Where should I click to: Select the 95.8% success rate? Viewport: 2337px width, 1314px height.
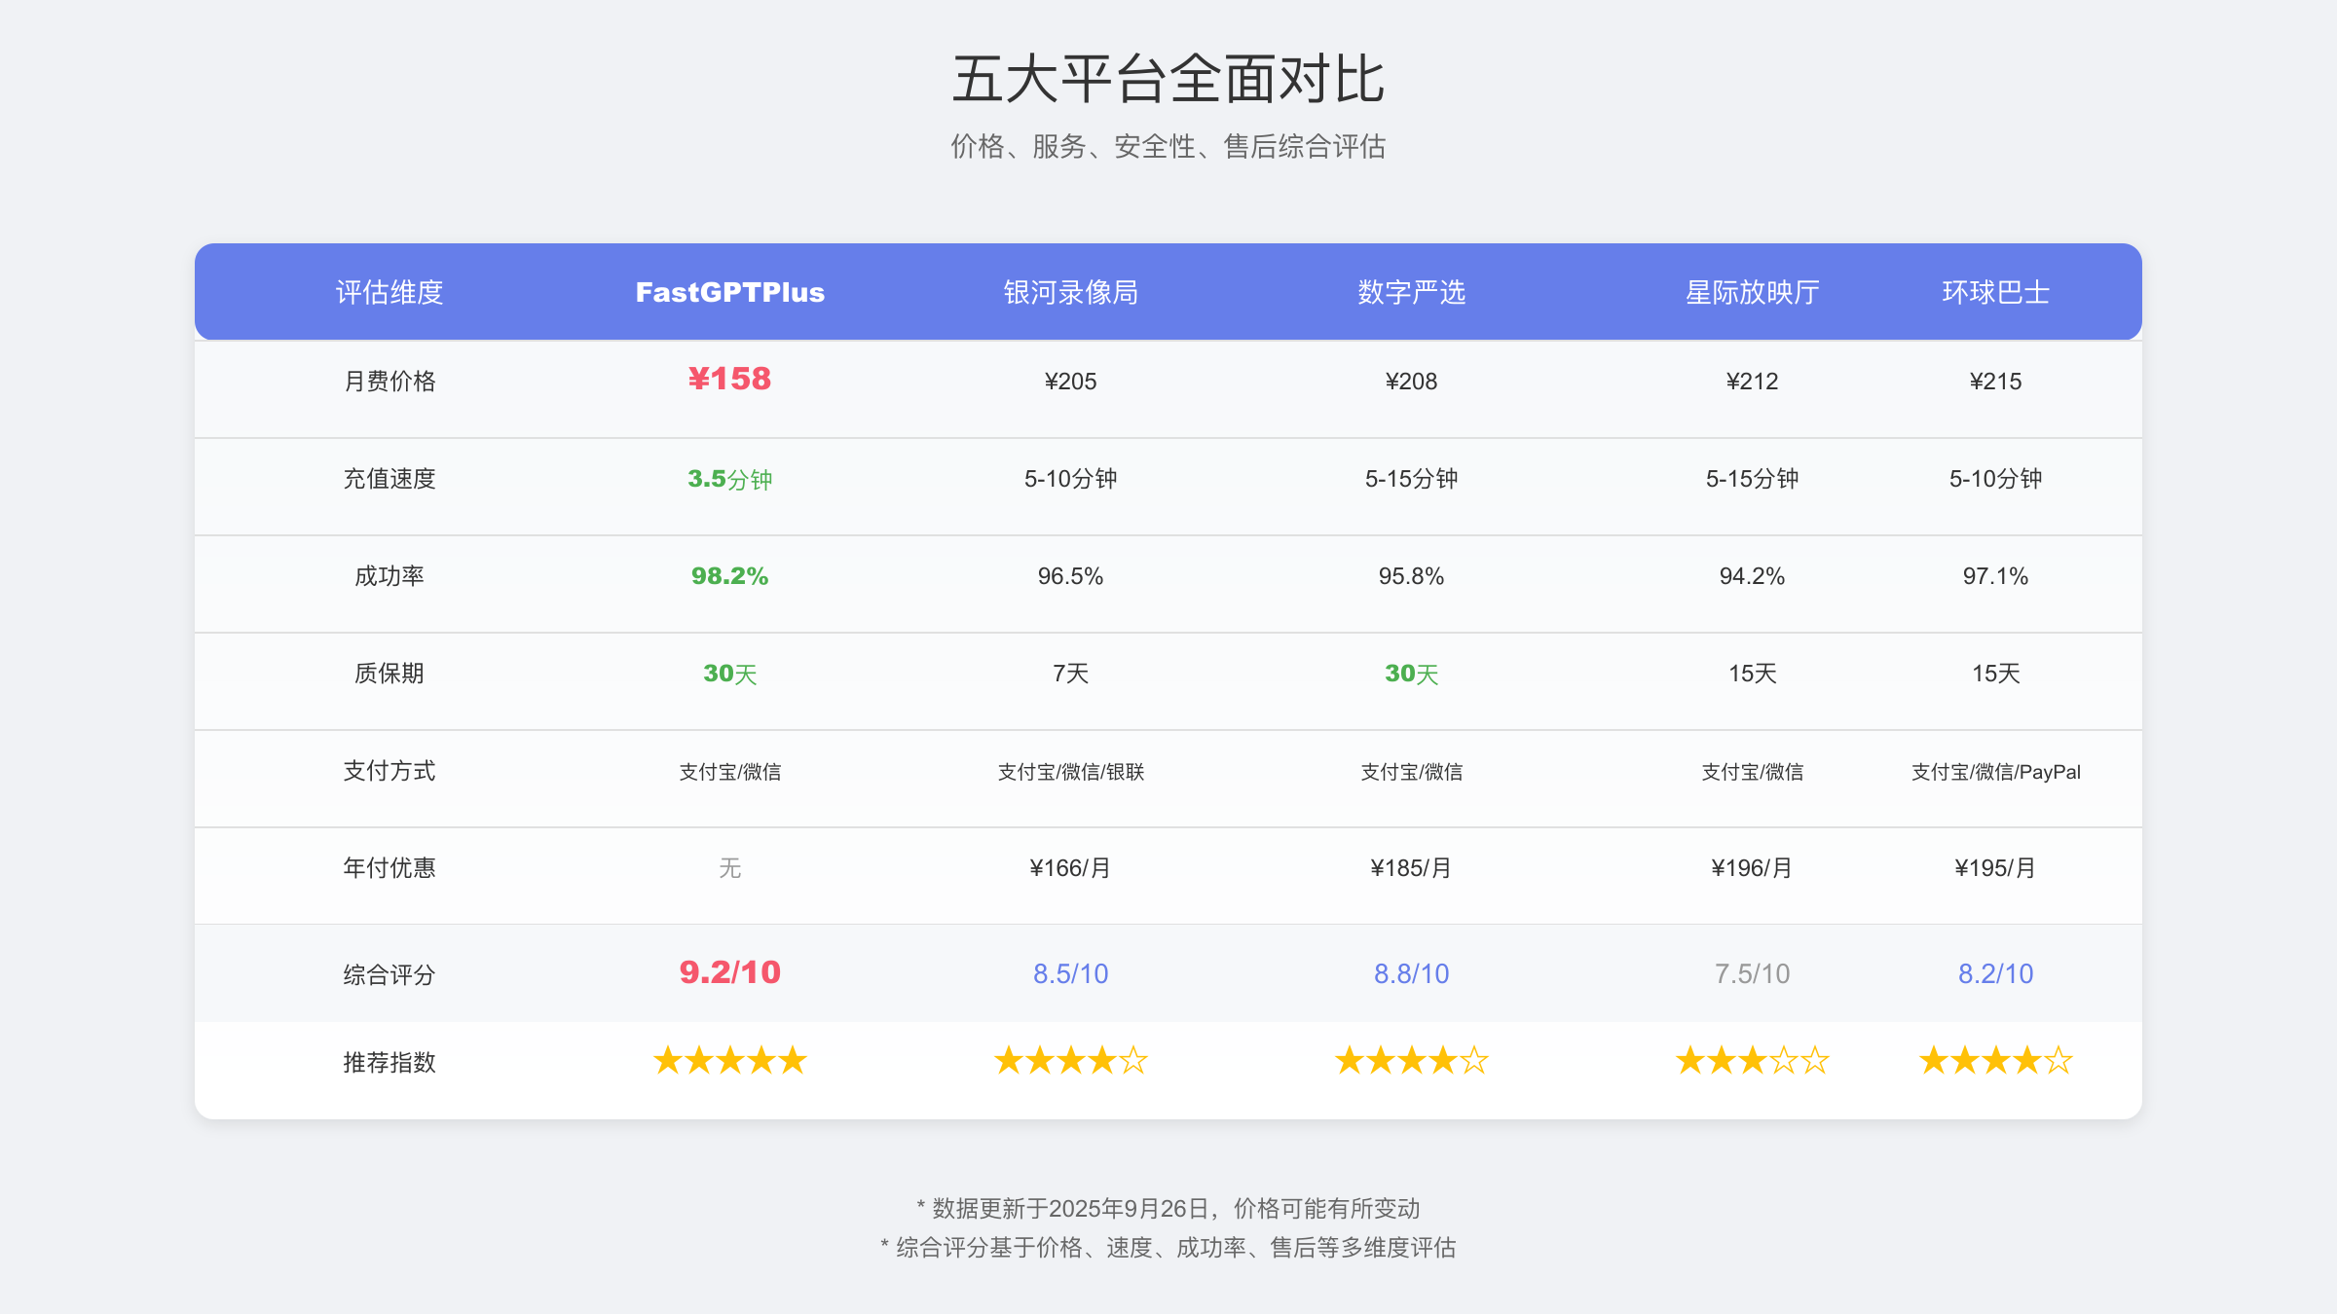[1411, 576]
